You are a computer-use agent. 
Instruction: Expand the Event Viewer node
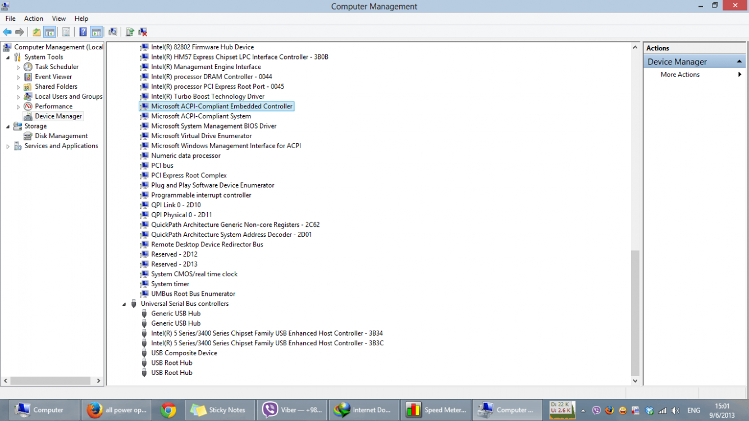click(18, 77)
